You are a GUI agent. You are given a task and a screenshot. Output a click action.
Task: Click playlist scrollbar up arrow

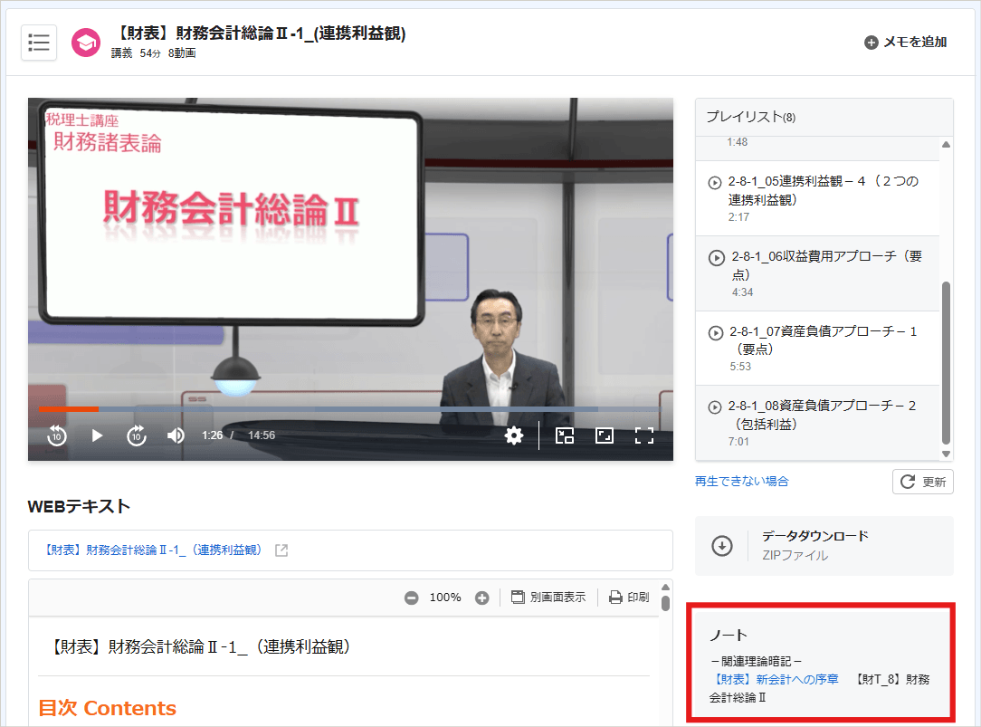point(946,145)
